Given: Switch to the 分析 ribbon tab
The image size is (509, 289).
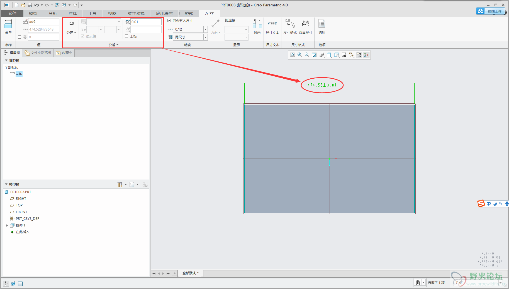Looking at the screenshot, I should [x=53, y=13].
